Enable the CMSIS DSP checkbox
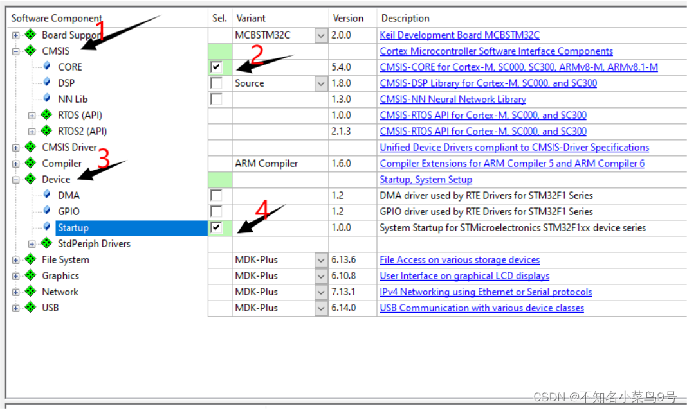 tap(216, 83)
